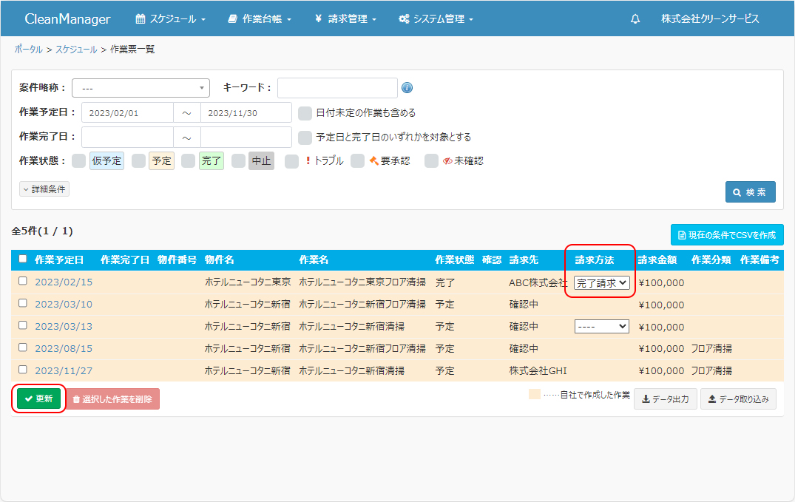Click the データ出力 download button
Viewport: 795px width, 502px height.
coord(665,399)
